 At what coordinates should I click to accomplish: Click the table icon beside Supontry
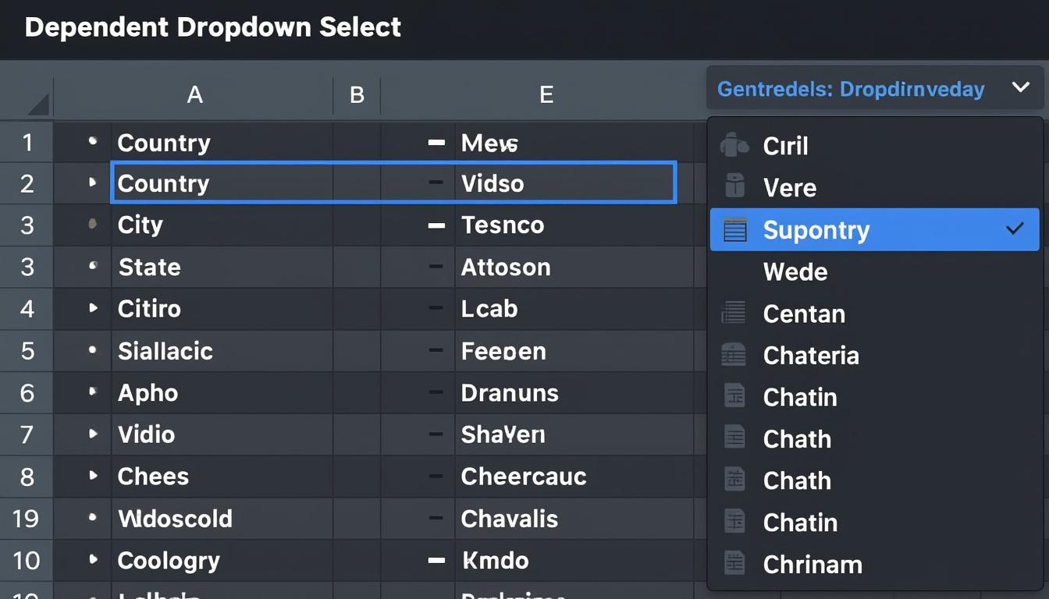734,229
